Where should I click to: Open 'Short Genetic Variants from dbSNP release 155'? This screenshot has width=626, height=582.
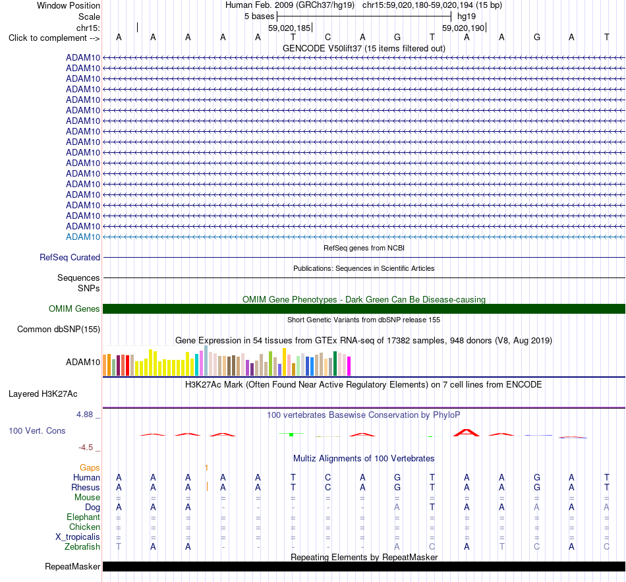point(364,320)
